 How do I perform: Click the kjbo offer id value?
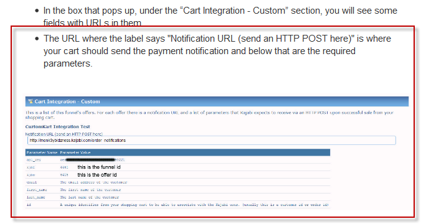[64, 175]
